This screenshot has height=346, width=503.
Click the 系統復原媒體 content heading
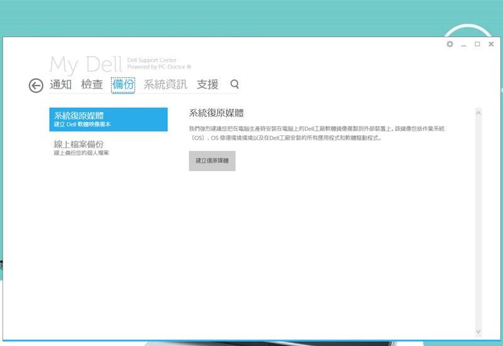pyautogui.click(x=216, y=113)
